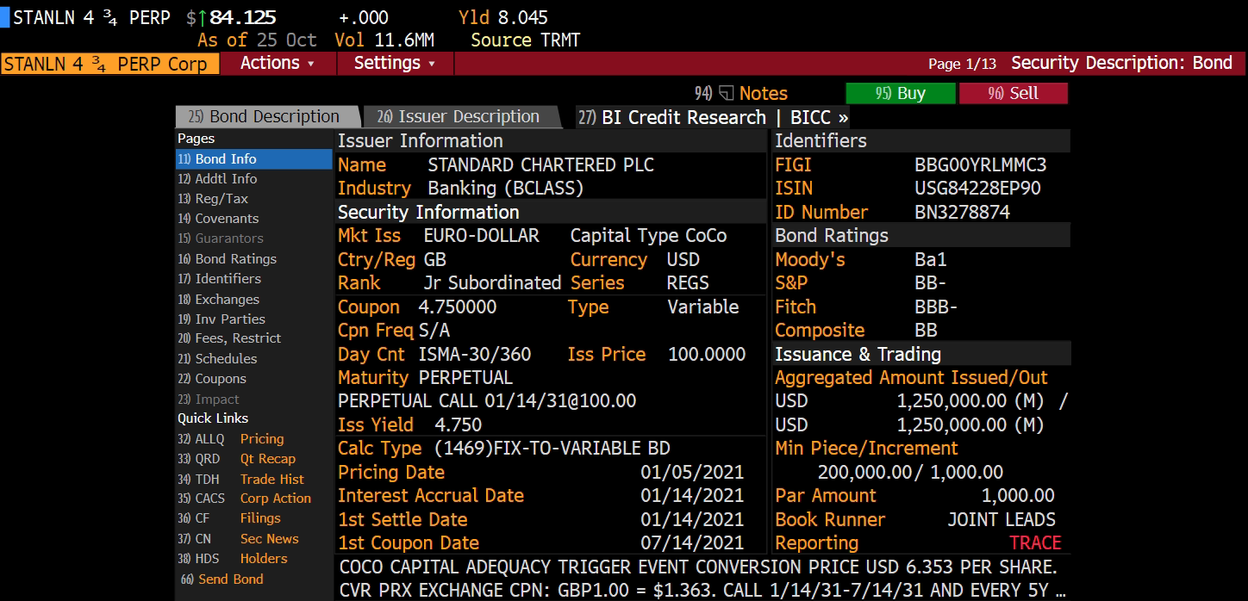Image resolution: width=1248 pixels, height=601 pixels.
Task: Click the Send Bond link
Action: click(222, 579)
